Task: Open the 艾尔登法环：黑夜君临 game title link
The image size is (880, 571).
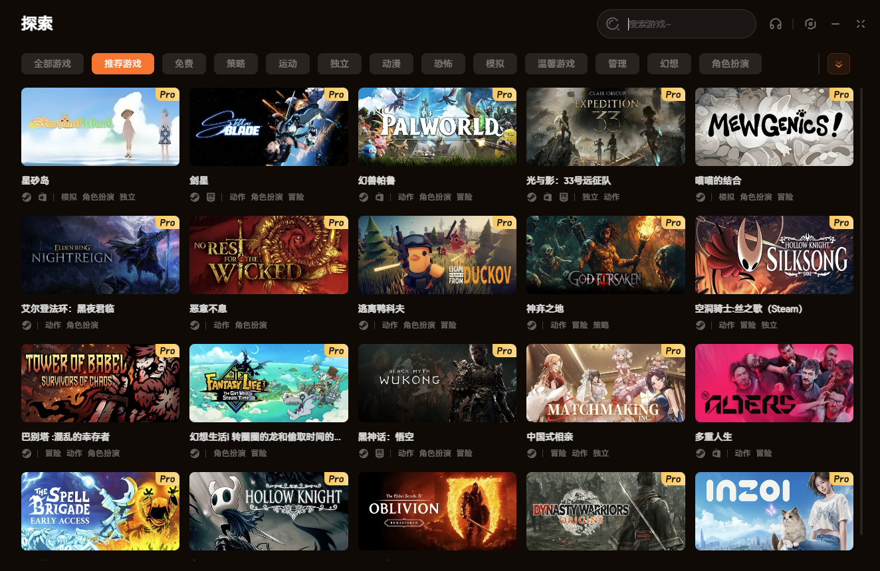Action: pos(68,309)
